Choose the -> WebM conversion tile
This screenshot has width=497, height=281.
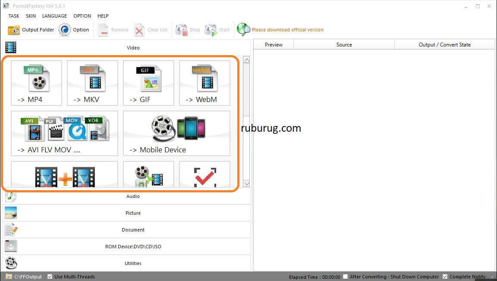(x=205, y=83)
